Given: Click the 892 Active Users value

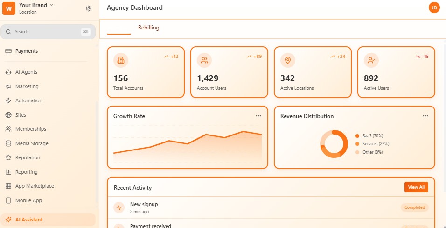Looking at the screenshot, I should tap(371, 78).
